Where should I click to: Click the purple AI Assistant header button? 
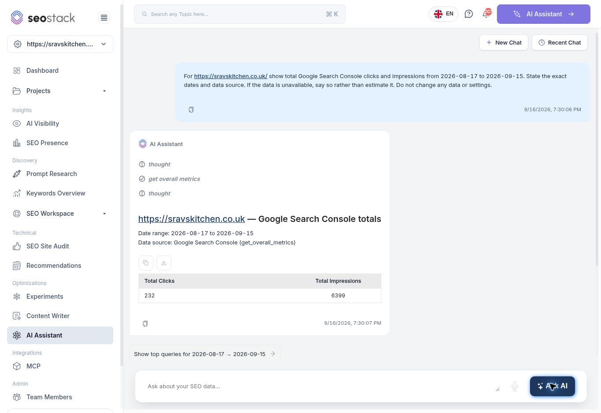coord(543,14)
